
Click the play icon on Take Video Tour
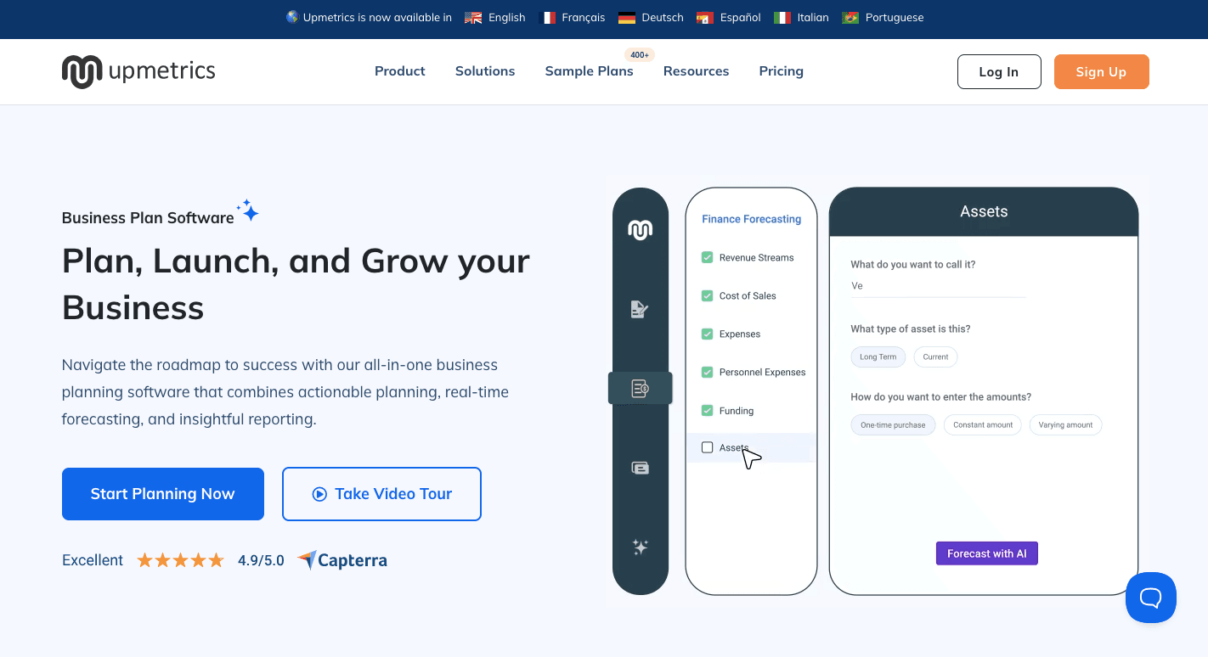(x=319, y=494)
